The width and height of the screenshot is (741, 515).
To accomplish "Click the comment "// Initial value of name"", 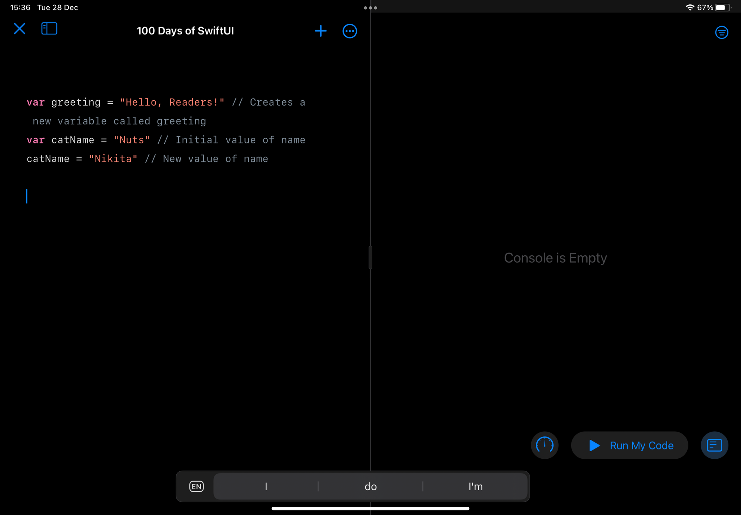I will 231,140.
